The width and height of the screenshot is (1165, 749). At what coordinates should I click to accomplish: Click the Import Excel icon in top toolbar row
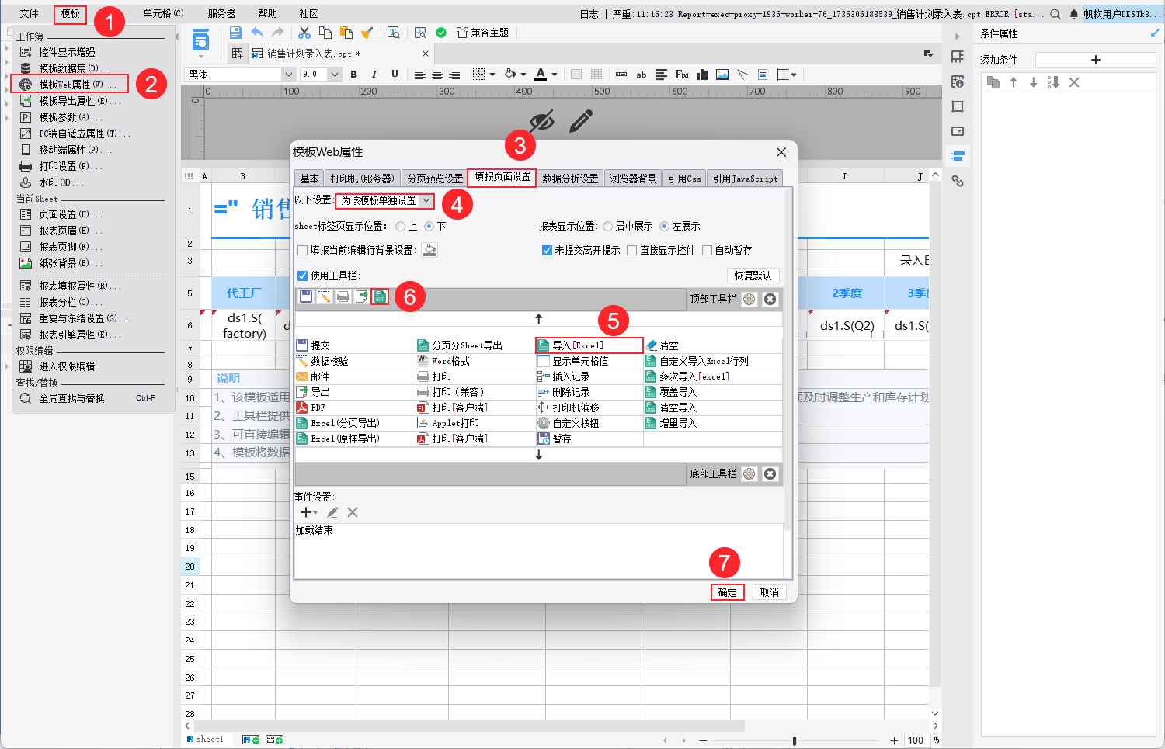tap(380, 296)
